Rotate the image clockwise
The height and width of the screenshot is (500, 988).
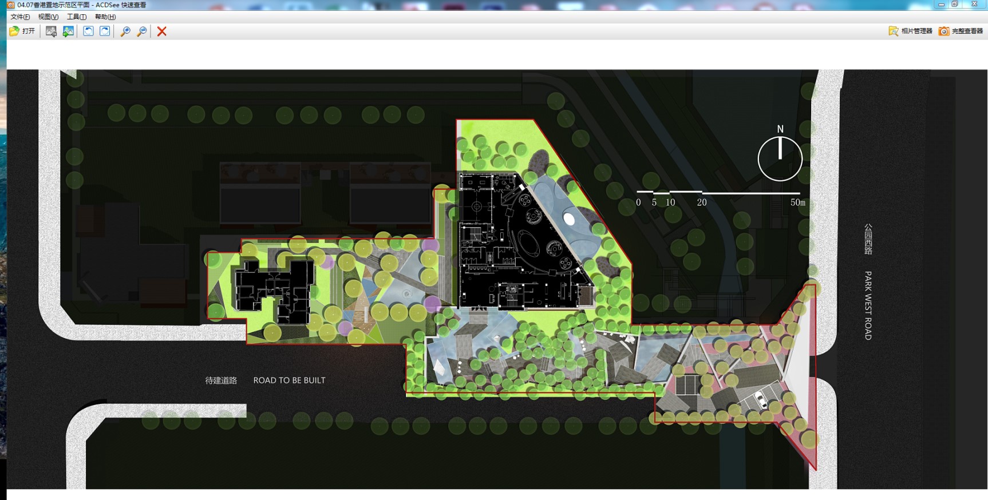[x=105, y=31]
